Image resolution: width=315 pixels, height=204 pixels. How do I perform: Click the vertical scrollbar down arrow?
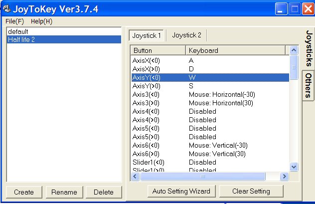294,167
